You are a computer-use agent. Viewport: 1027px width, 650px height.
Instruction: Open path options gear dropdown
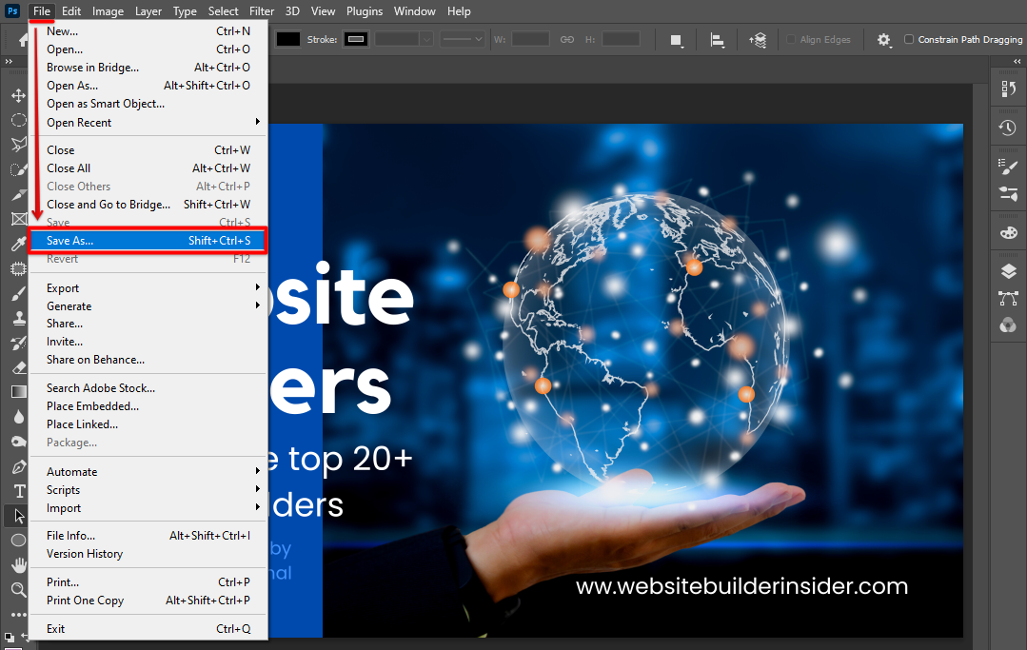tap(884, 39)
